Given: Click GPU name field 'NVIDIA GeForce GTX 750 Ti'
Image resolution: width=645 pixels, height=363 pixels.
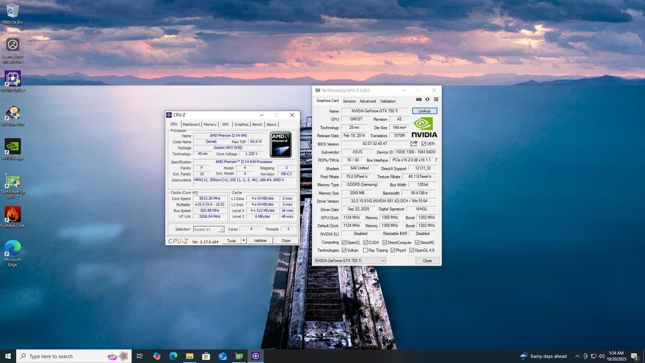Looking at the screenshot, I should tap(375, 111).
